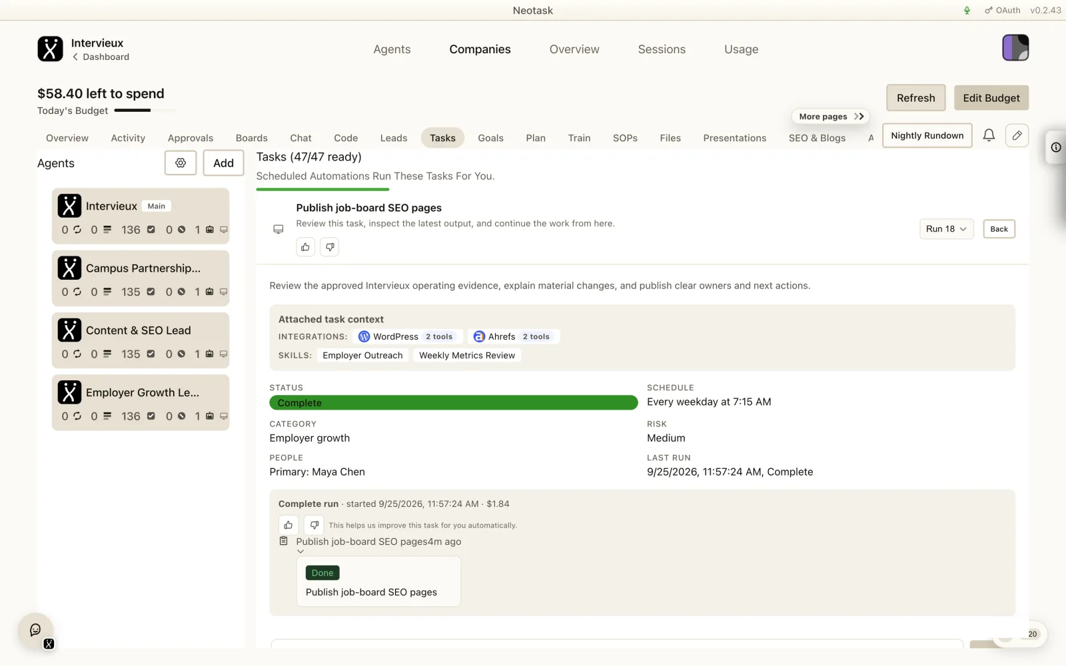Viewport: 1066px width, 666px height.
Task: Click the Refresh button
Action: 915,98
